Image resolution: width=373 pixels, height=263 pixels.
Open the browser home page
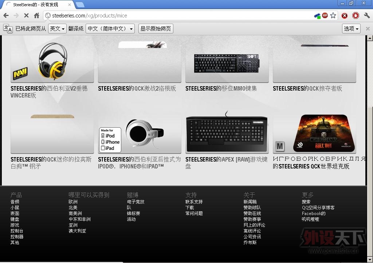(x=37, y=16)
